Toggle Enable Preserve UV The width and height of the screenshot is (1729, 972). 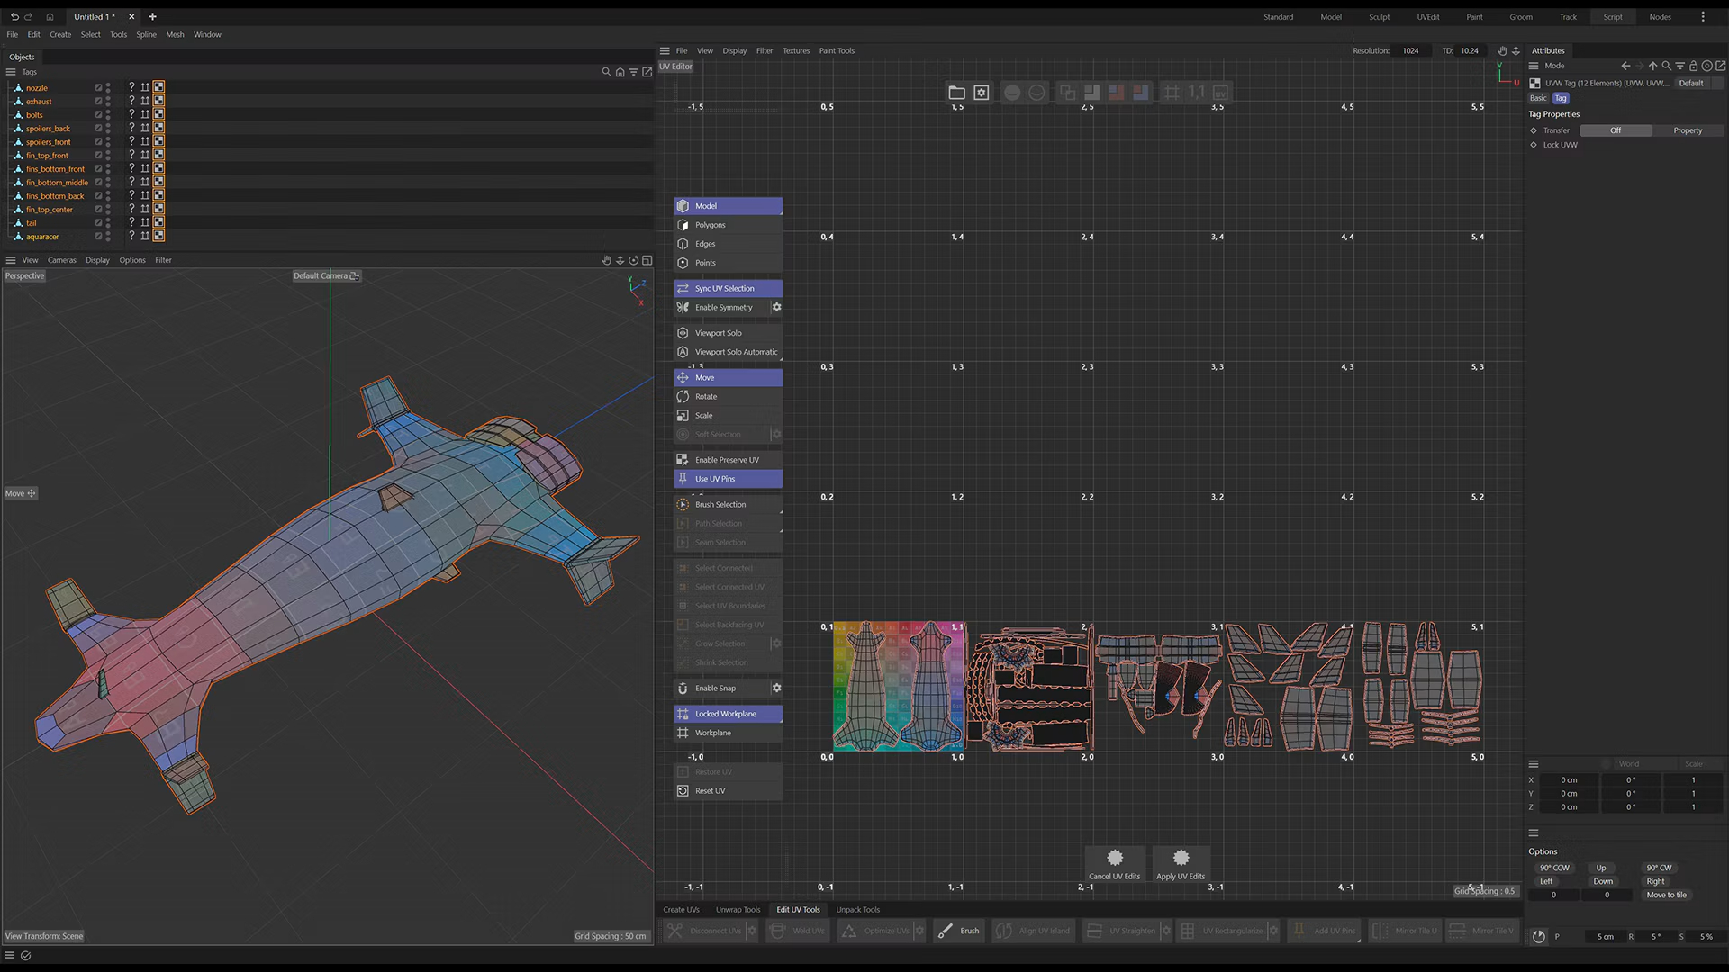(x=728, y=460)
